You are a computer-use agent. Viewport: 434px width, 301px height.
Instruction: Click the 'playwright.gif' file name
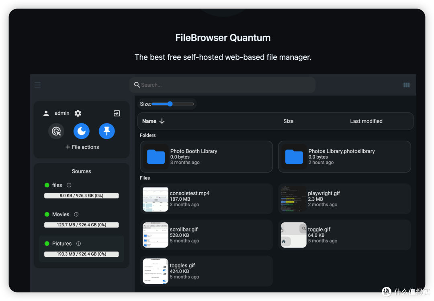coord(324,193)
